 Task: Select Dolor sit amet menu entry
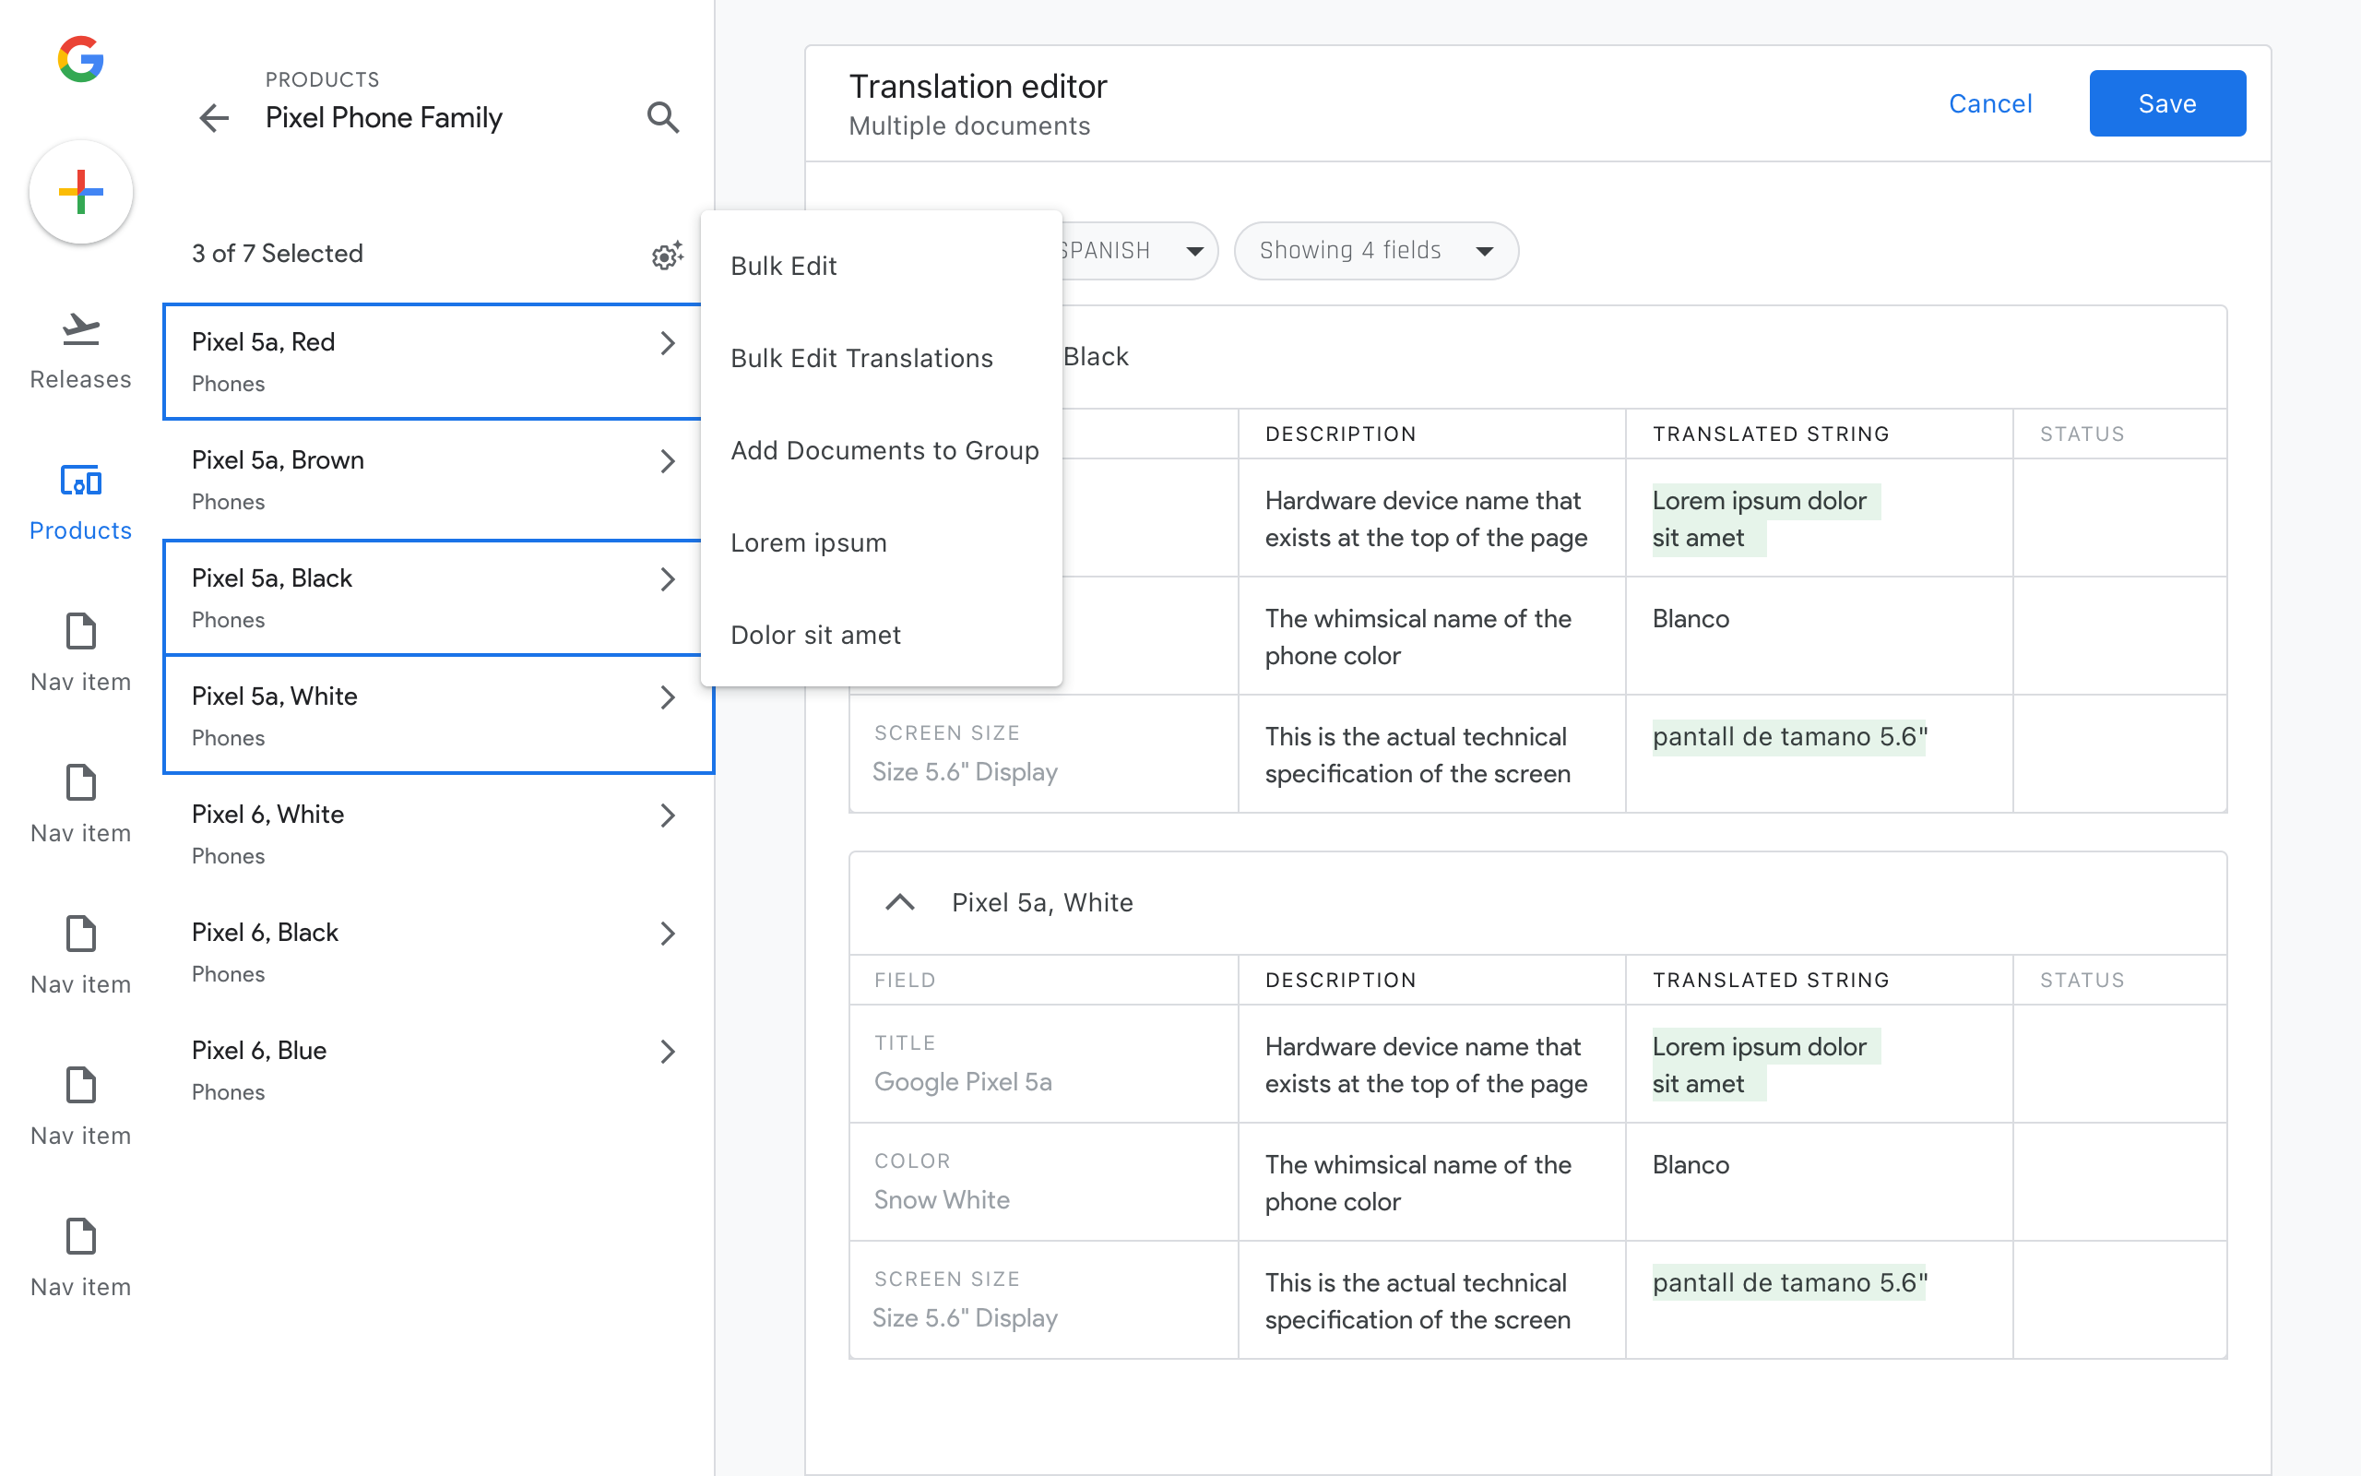881,636
